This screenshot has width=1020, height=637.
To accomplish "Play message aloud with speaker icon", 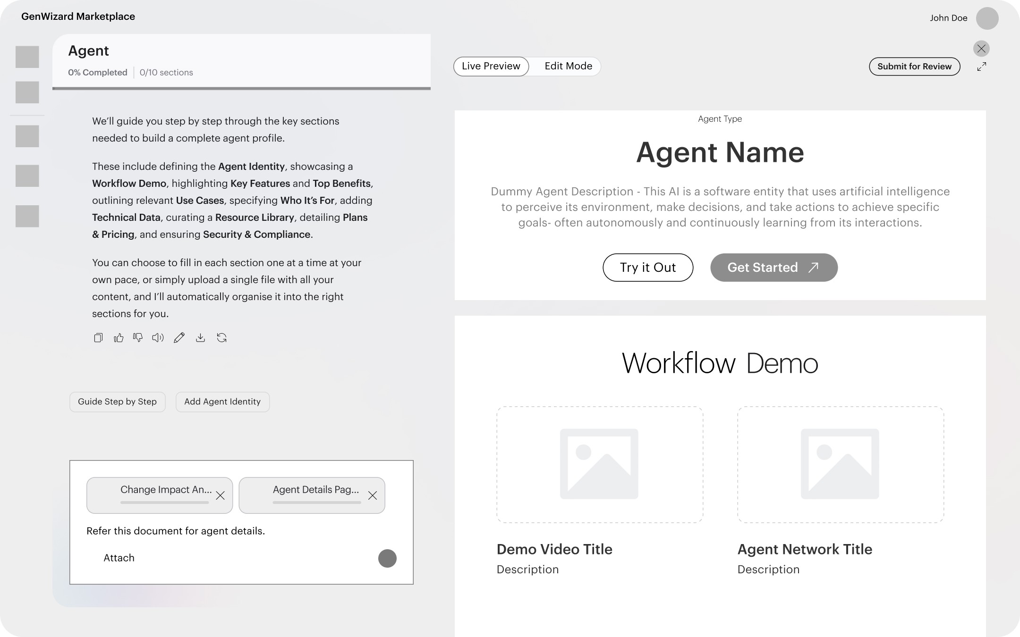I will tap(158, 337).
